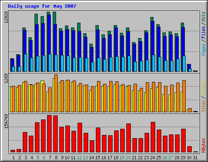Click day 1 on the x-axis

(13, 158)
